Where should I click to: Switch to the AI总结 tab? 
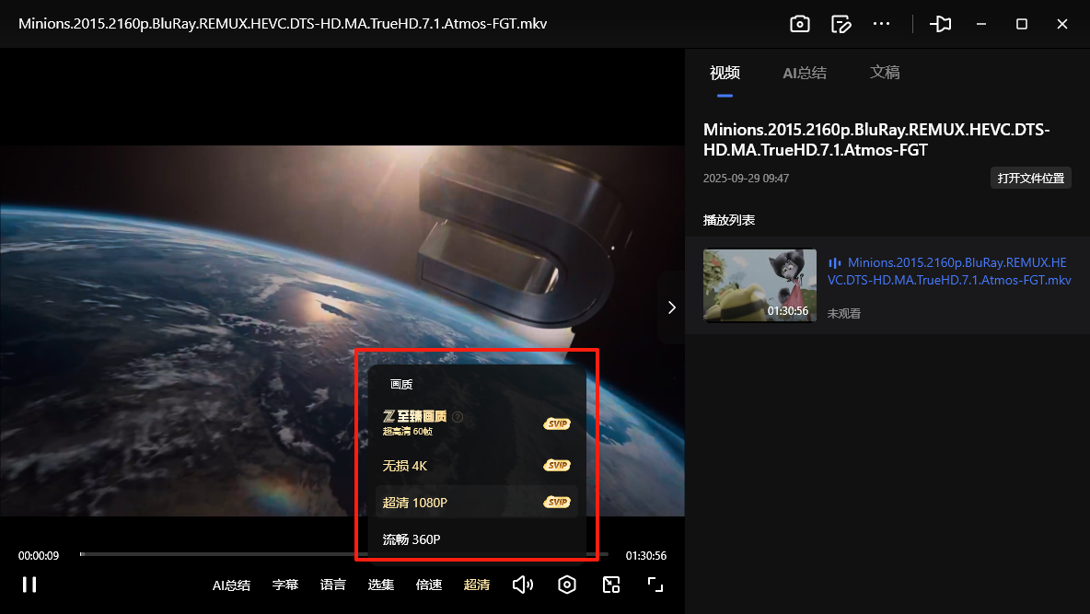pos(805,73)
